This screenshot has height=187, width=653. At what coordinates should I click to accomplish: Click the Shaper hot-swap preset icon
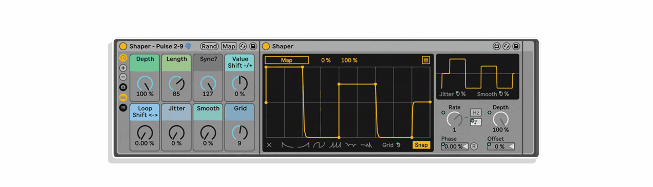pyautogui.click(x=506, y=46)
